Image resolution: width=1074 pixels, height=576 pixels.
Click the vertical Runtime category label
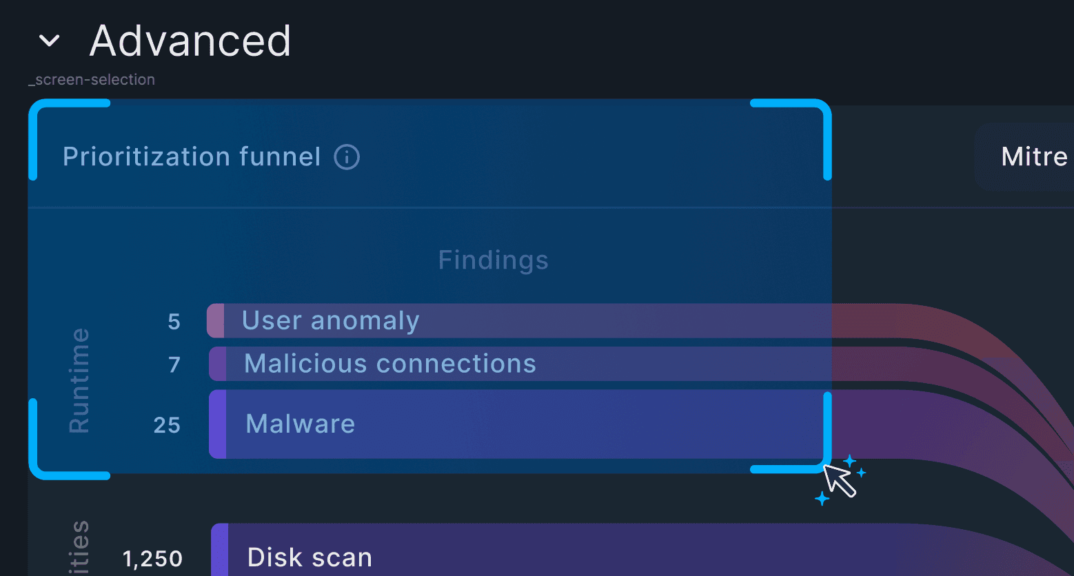tap(79, 380)
